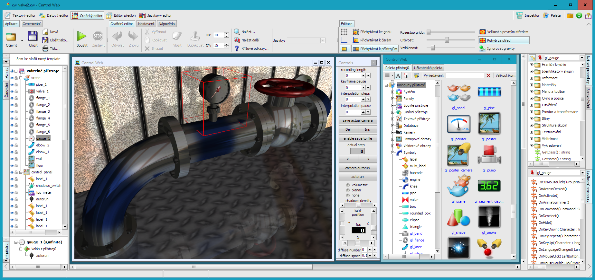595x280 pixels.
Task: Select the gl_pump palette icon
Action: (x=489, y=155)
